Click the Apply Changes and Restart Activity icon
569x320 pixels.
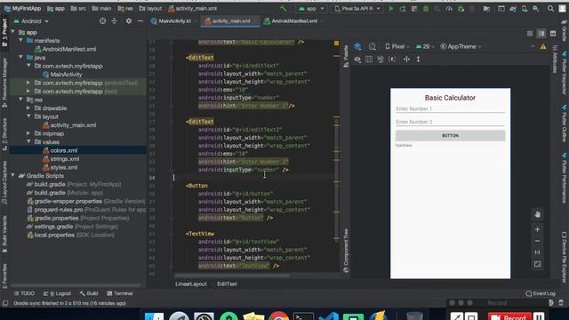pos(403,9)
